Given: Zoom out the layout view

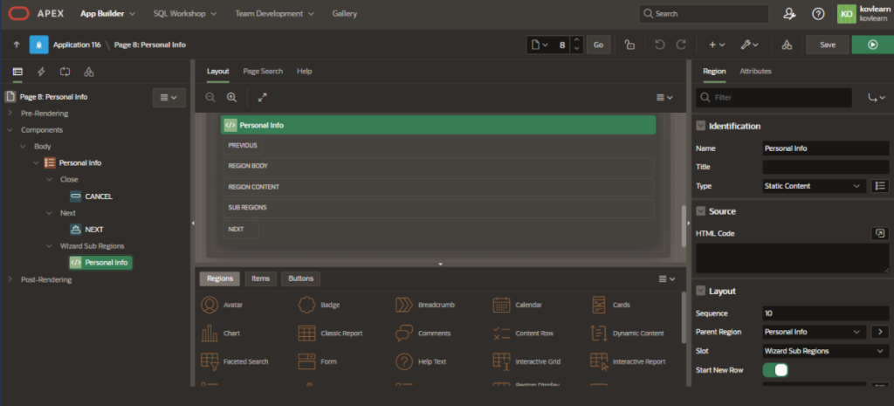Looking at the screenshot, I should [210, 98].
